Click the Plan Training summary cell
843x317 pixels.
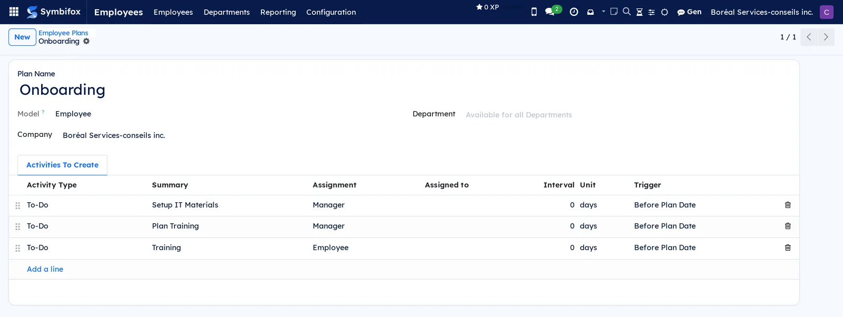click(x=175, y=226)
